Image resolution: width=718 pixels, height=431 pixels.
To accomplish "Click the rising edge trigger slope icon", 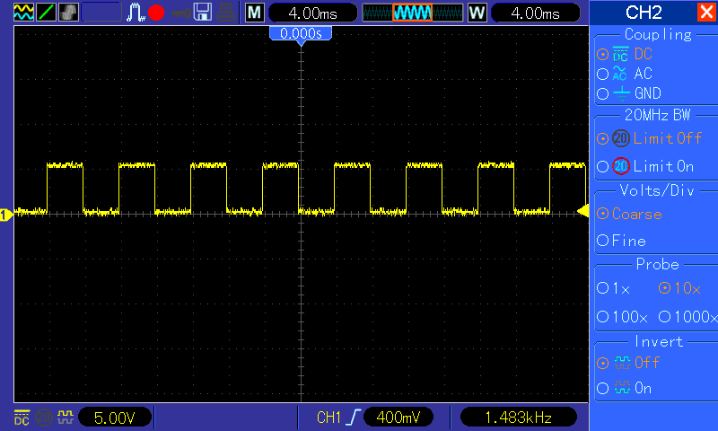I will tap(353, 417).
